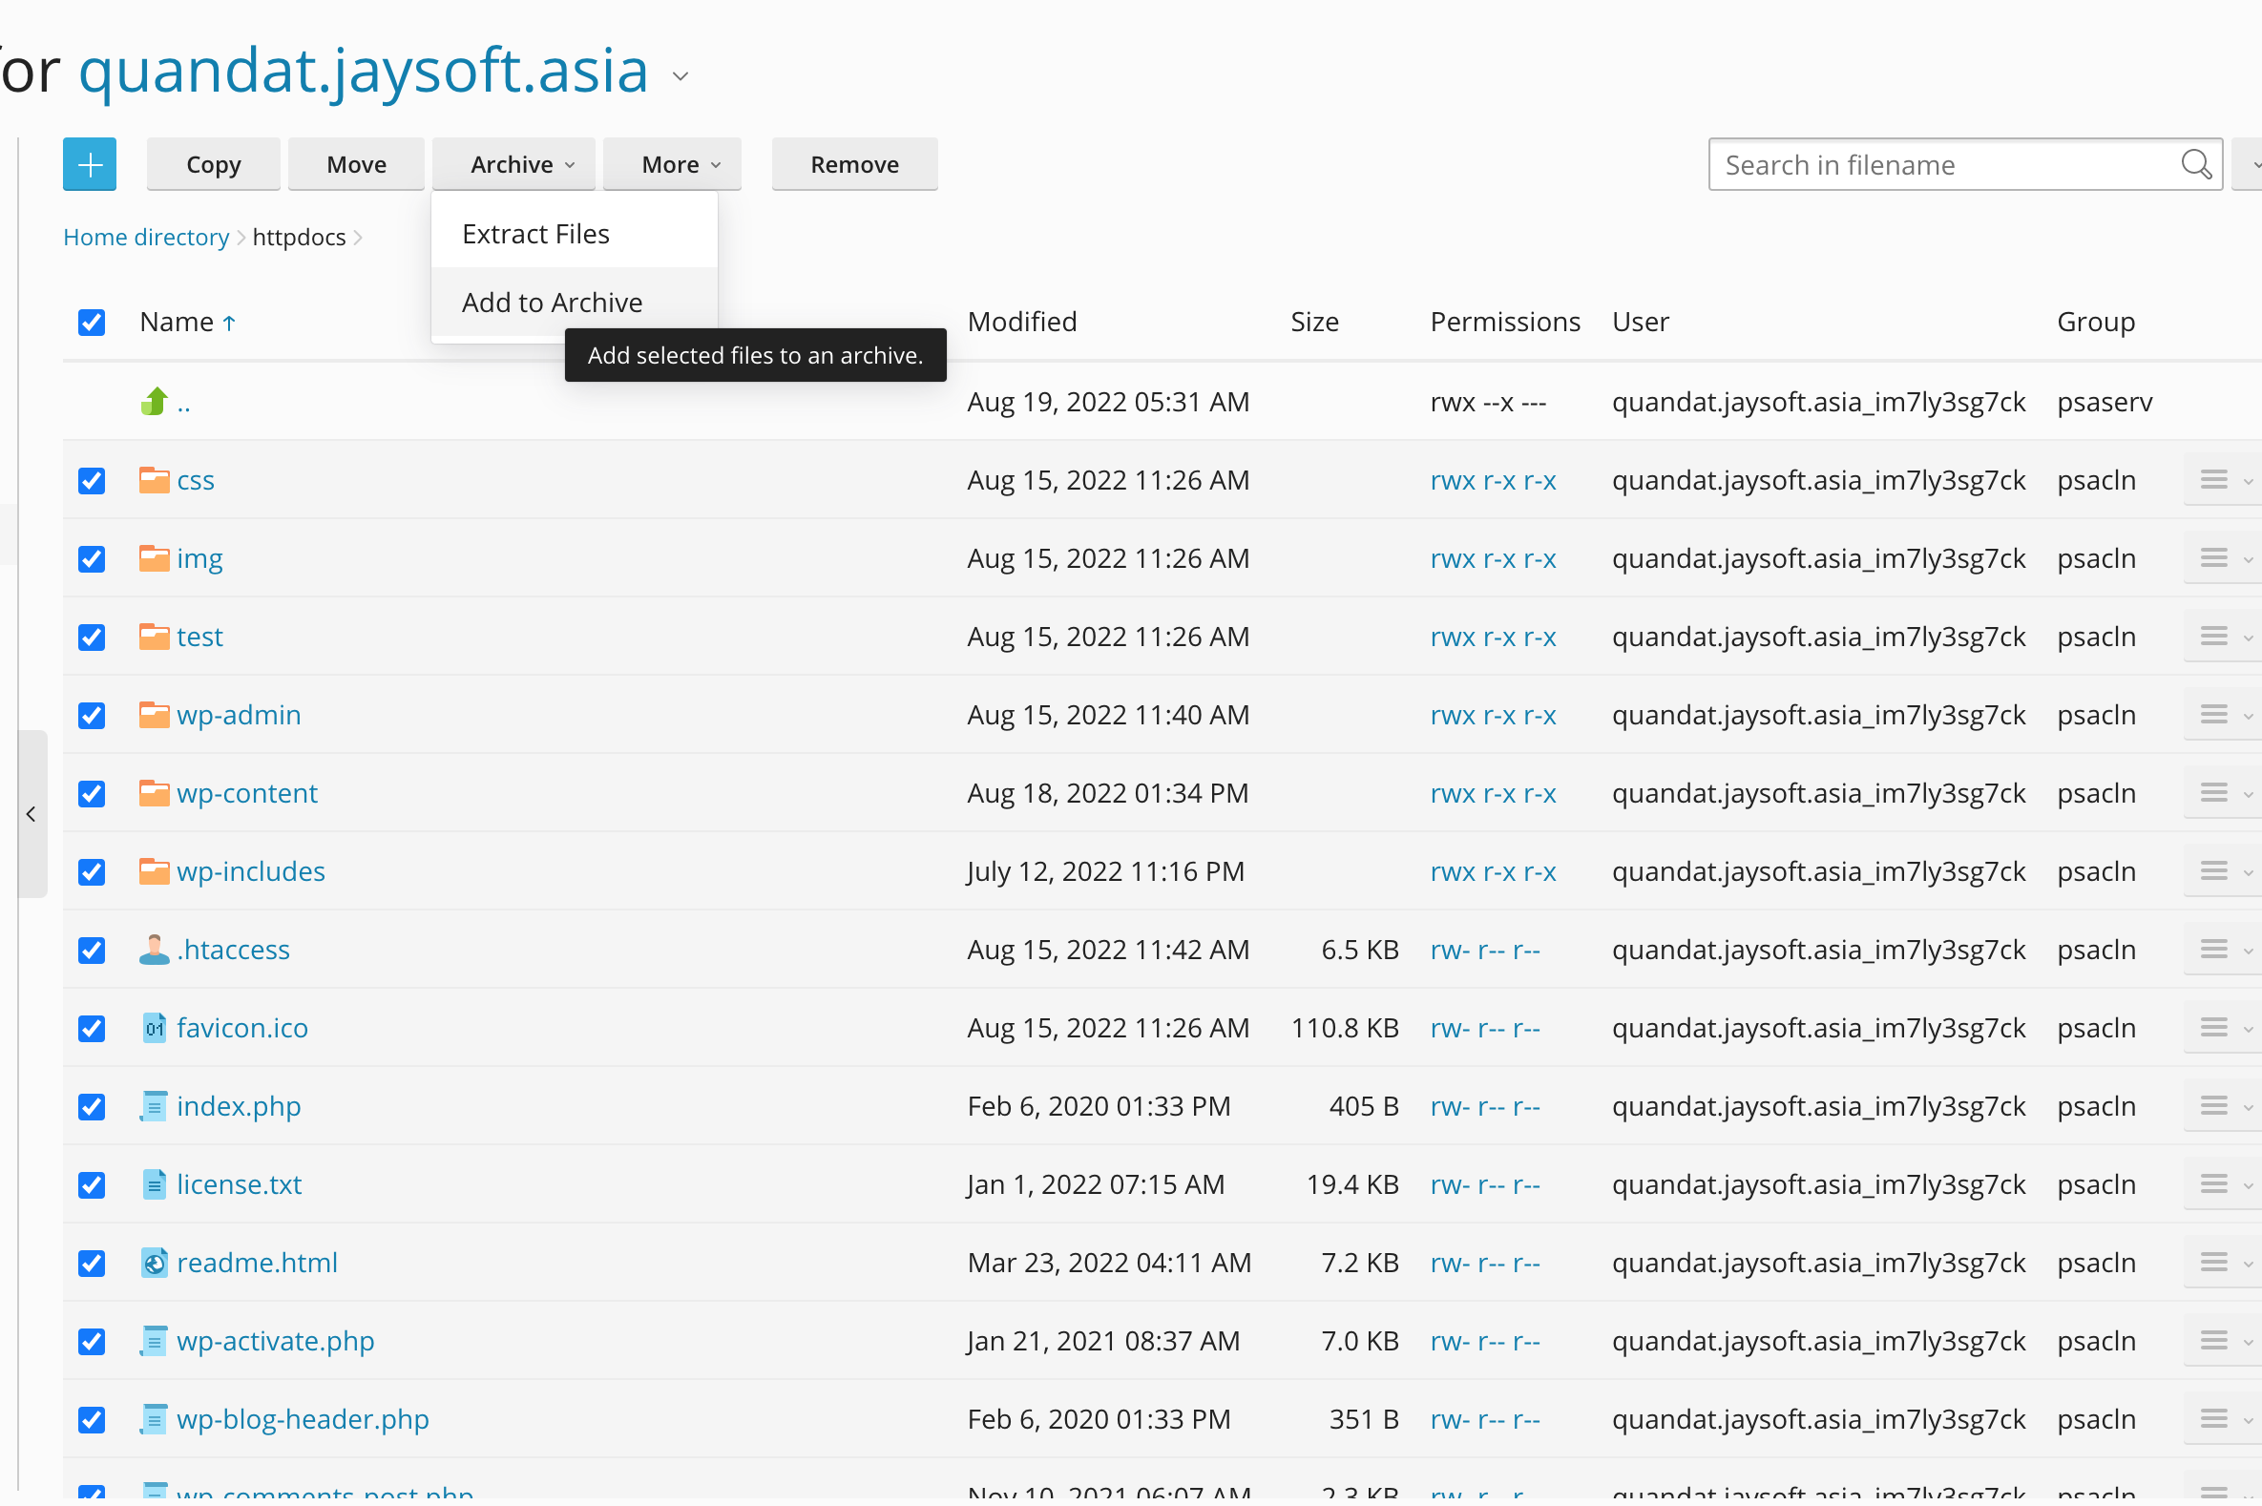Open the domain selector chevron
The height and width of the screenshot is (1506, 2262).
pos(681,76)
